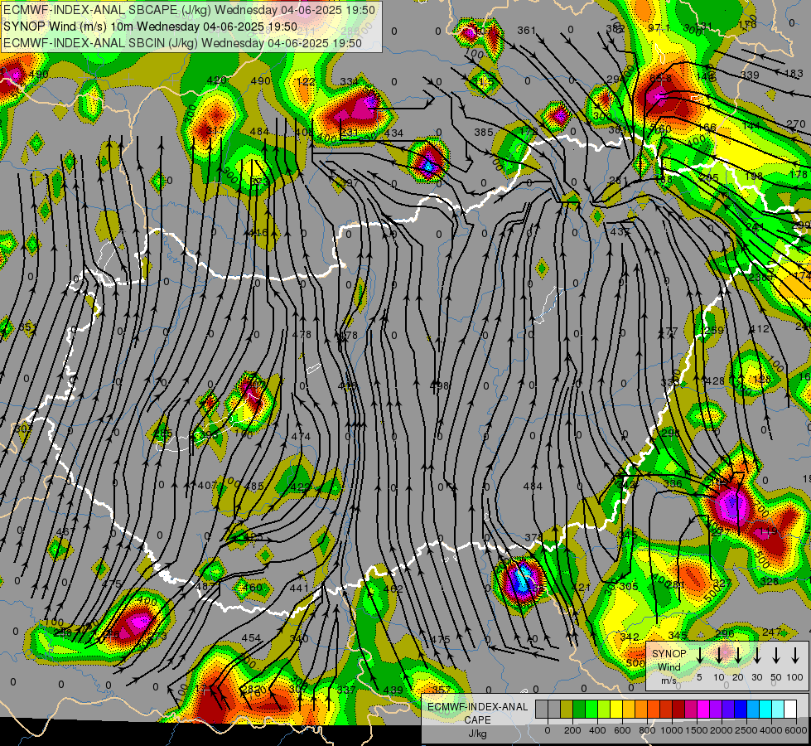This screenshot has width=811, height=746.
Task: Click the ECMWF-INDEX-ANAL CAPE J/kg legend label
Action: click(477, 720)
